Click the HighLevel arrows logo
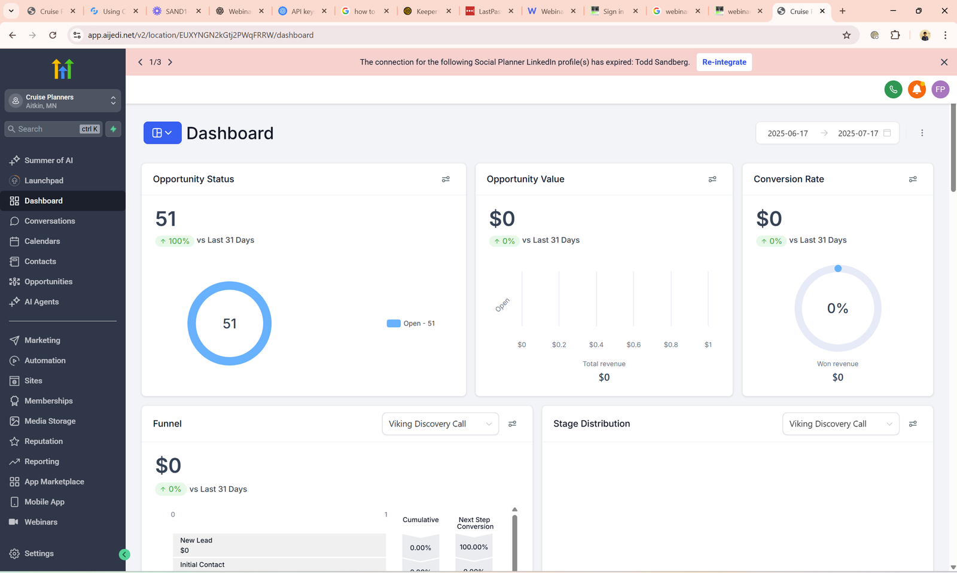This screenshot has width=957, height=573. 63,69
